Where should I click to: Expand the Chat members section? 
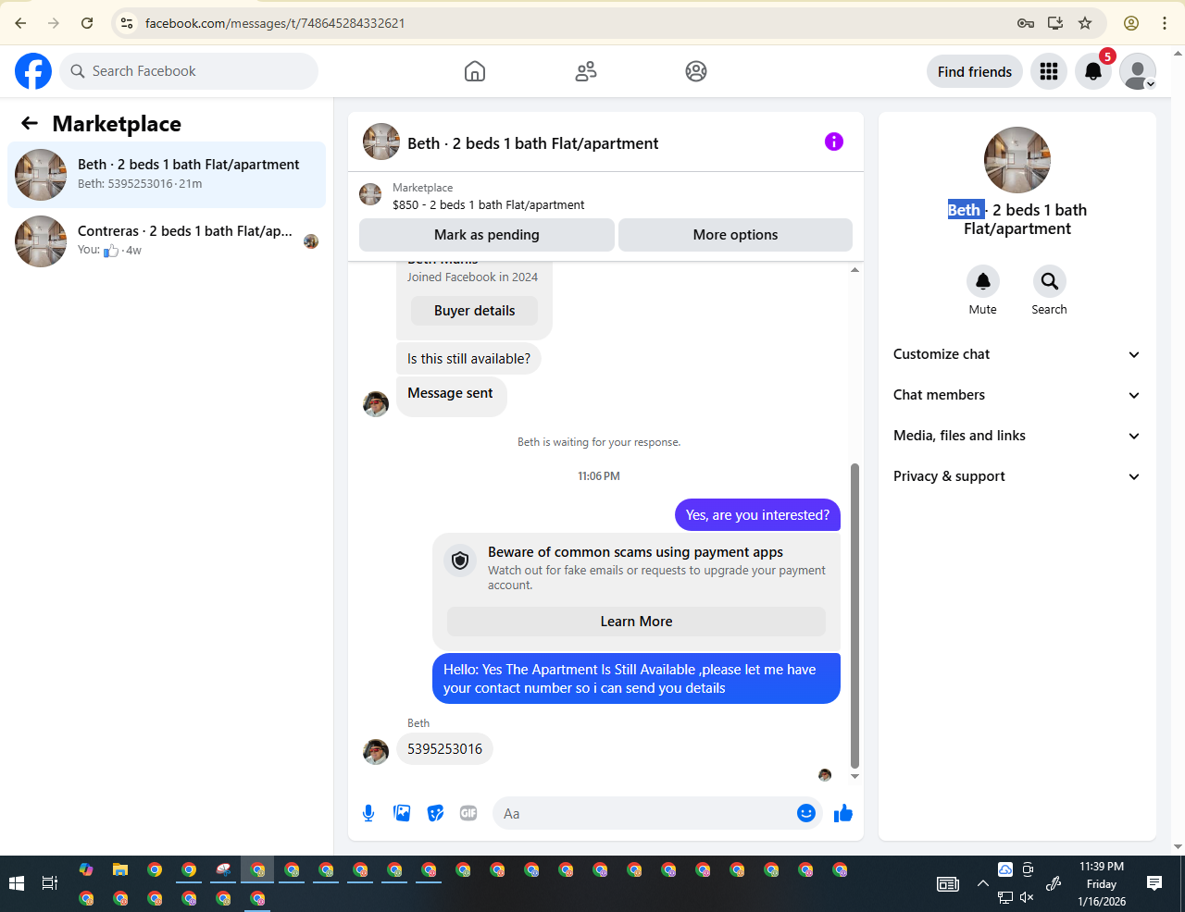point(1017,395)
